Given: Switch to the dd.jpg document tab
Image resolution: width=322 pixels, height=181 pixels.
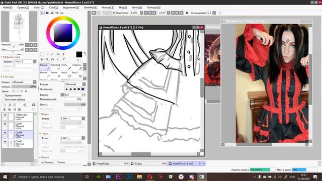Looking at the screenshot, I should [x=149, y=163].
